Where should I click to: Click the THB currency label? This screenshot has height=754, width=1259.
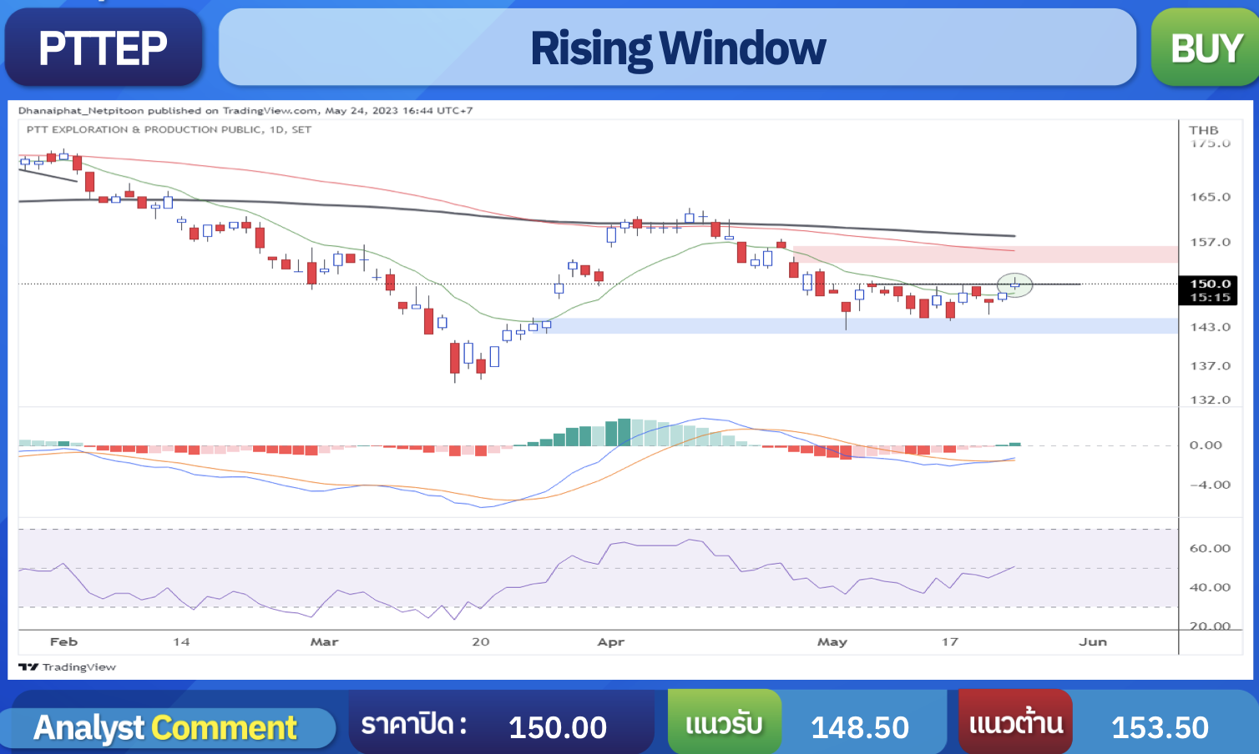[x=1203, y=130]
